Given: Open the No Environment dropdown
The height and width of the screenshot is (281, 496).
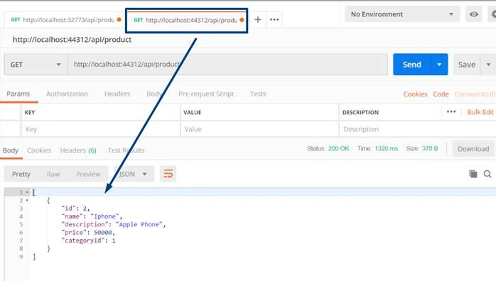Looking at the screenshot, I should point(402,14).
